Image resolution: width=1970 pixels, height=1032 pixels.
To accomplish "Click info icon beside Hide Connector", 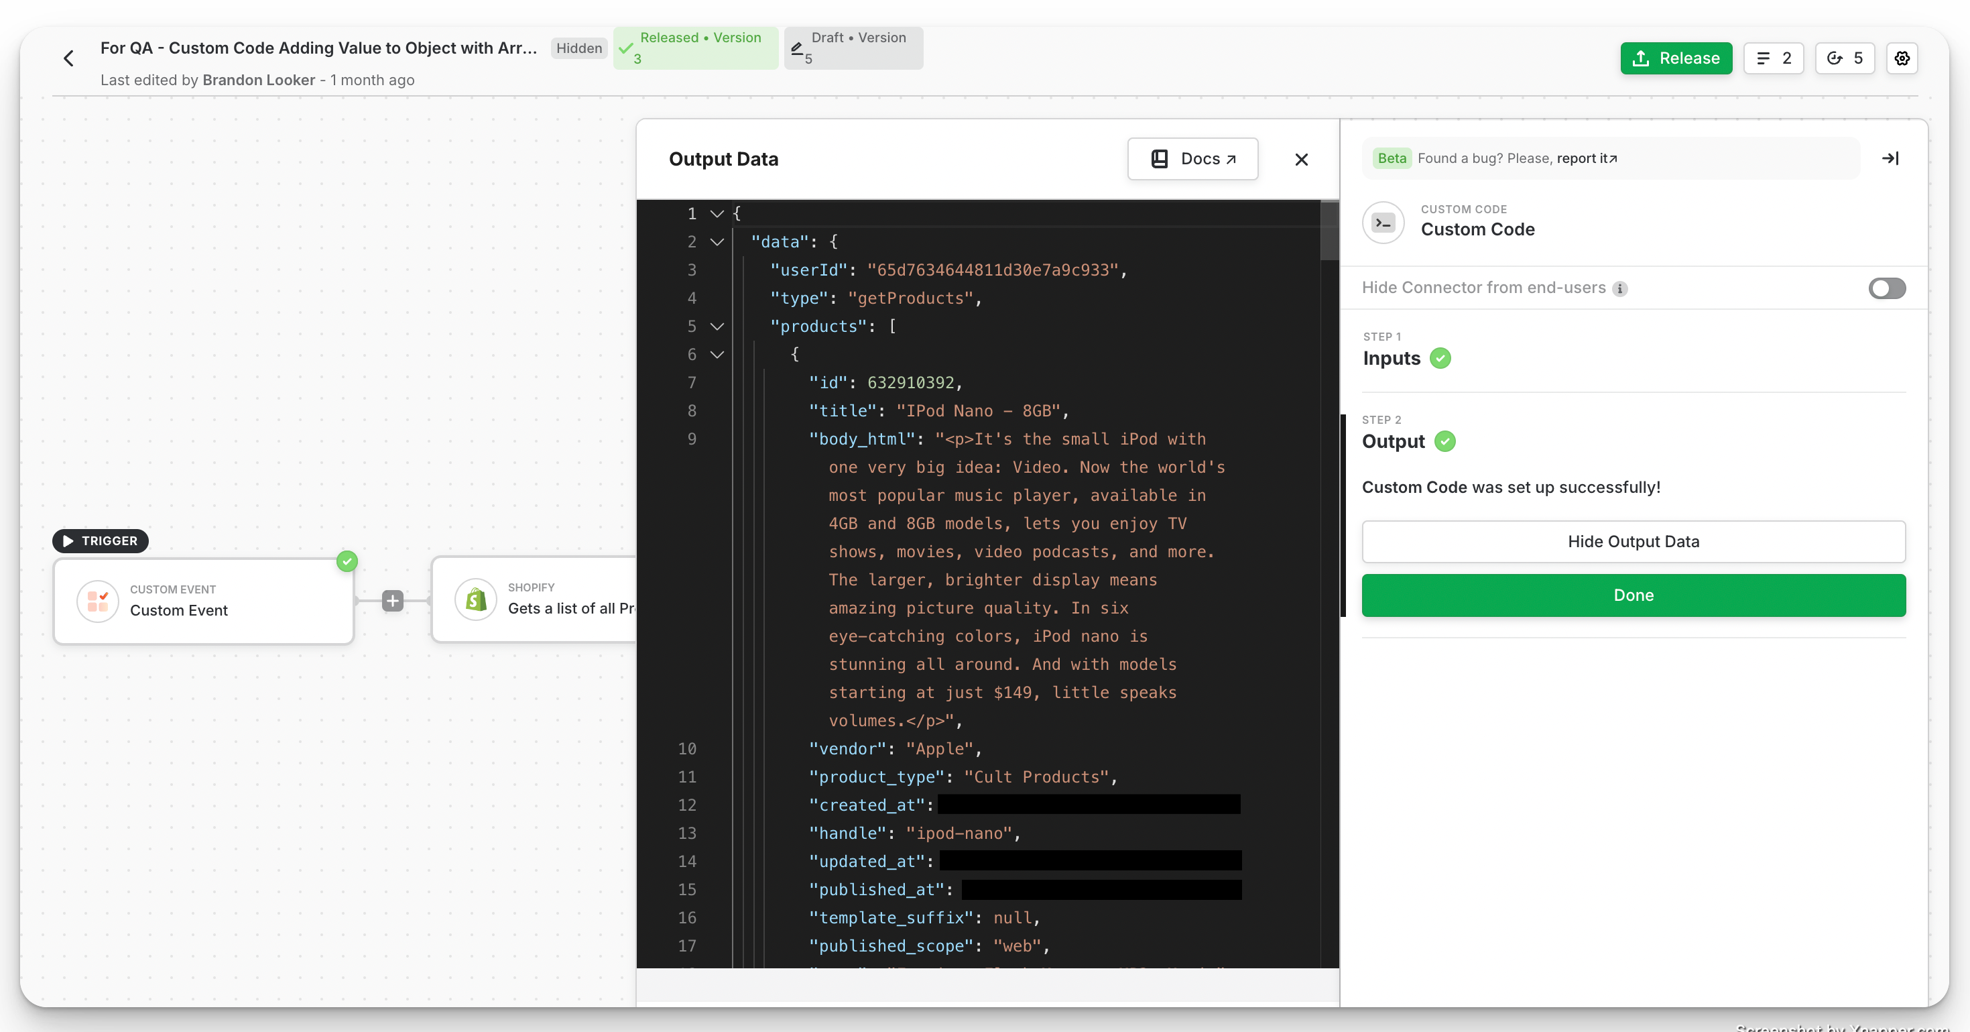I will pyautogui.click(x=1619, y=288).
